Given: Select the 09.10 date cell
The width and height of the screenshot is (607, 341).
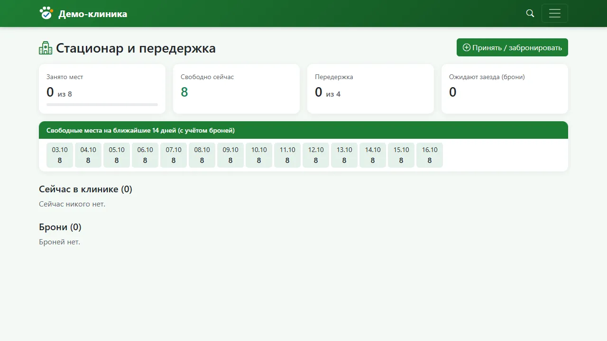Looking at the screenshot, I should (x=230, y=155).
